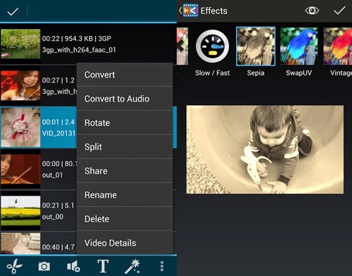The width and height of the screenshot is (352, 276).
Task: Apply the Sepia effect thumbnail
Action: coord(256,46)
